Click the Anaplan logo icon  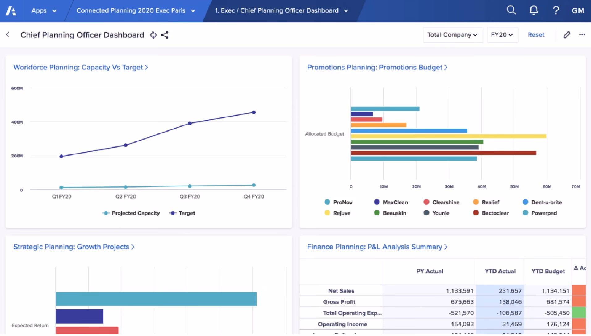coord(11,11)
